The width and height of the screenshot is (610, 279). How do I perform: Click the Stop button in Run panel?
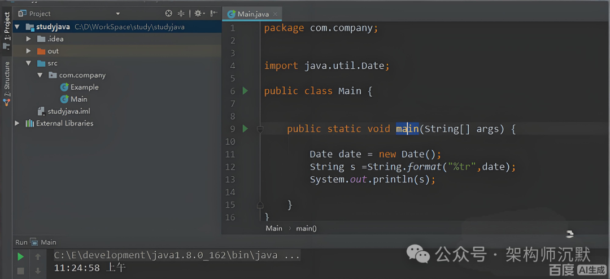[x=21, y=270]
